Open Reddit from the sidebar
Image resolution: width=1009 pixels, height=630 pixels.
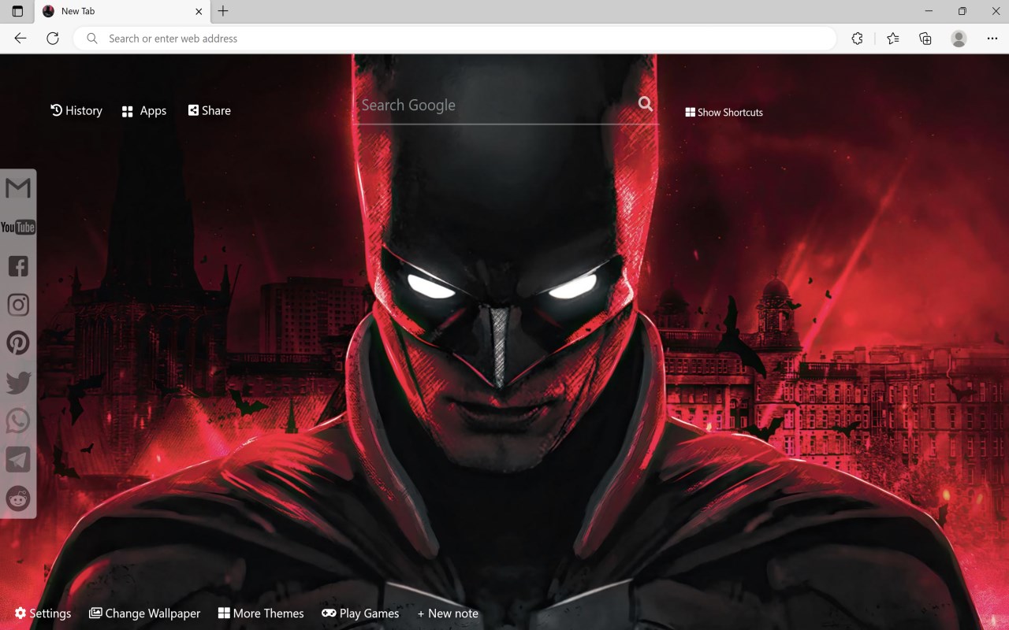coord(18,498)
